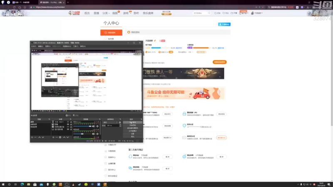Open transition properties gear beside fade dropdown
333x187 pixels.
pyautogui.click(x=120, y=122)
